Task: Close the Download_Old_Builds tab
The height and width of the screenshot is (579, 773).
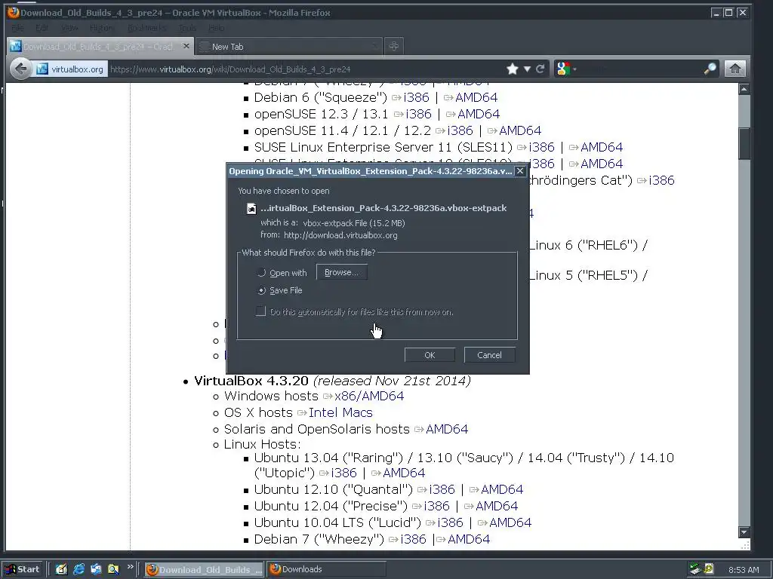Action: point(186,46)
